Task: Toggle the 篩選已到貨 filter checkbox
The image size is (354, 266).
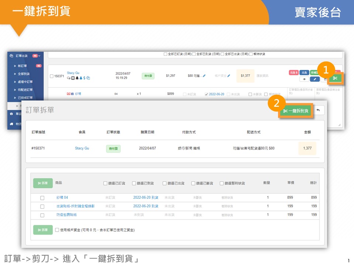Action: pyautogui.click(x=133, y=183)
